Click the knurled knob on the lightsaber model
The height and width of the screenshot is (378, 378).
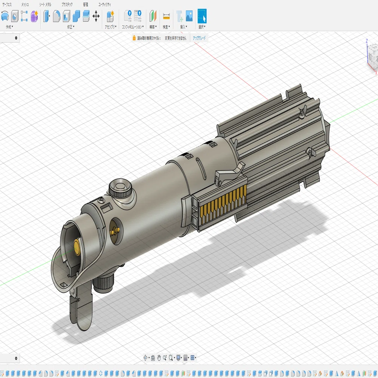(120, 188)
